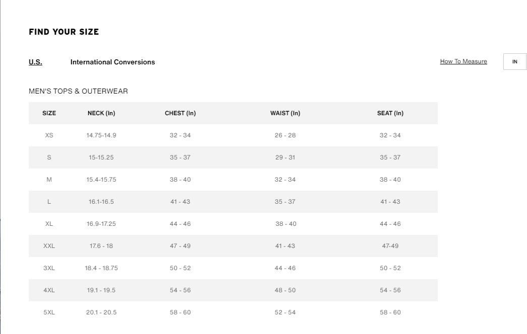Select the M size row label
Viewport: 527px width, 334px height.
point(49,180)
